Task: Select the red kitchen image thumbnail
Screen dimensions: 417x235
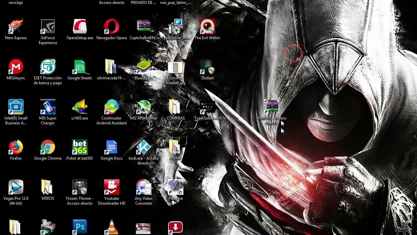Action: [x=143, y=228]
